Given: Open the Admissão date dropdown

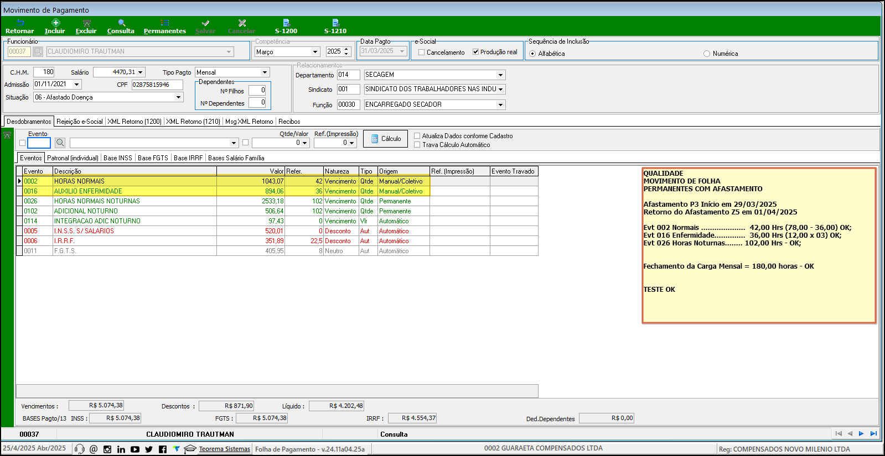Looking at the screenshot, I should pos(77,85).
